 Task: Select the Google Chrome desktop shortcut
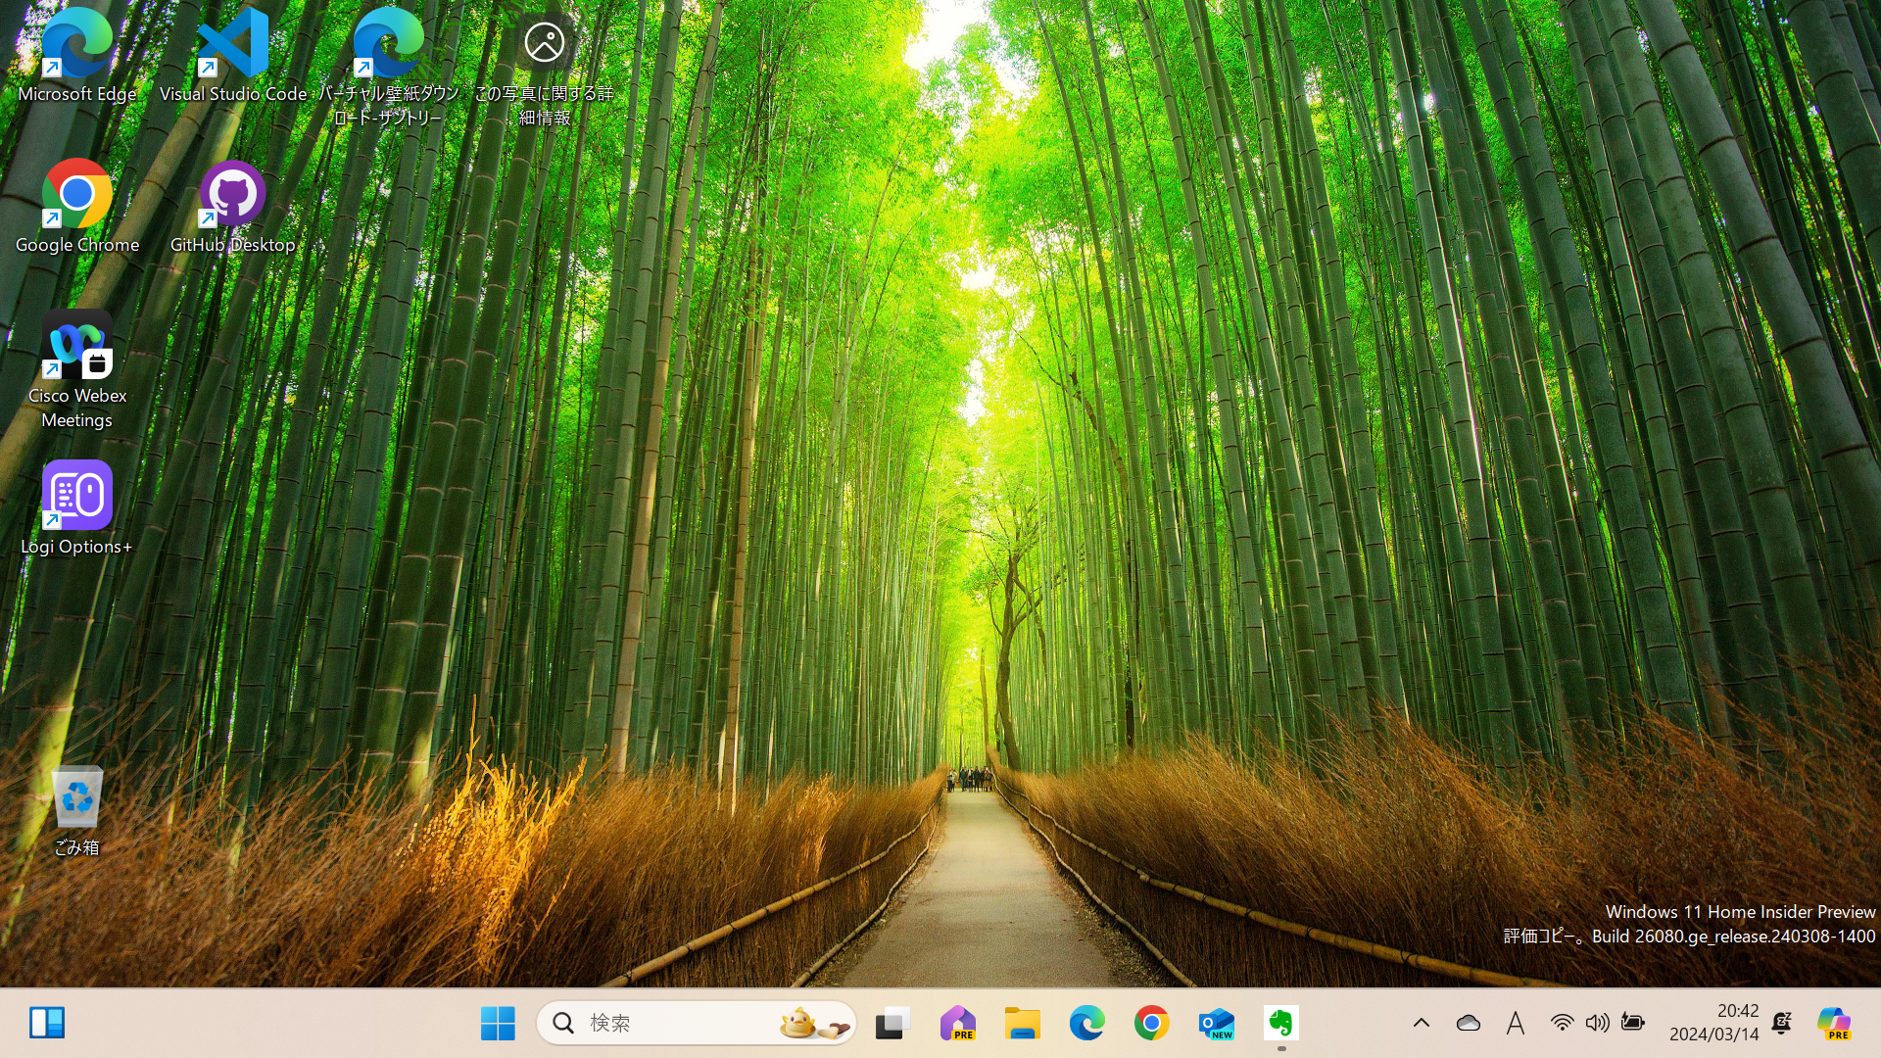(x=76, y=208)
